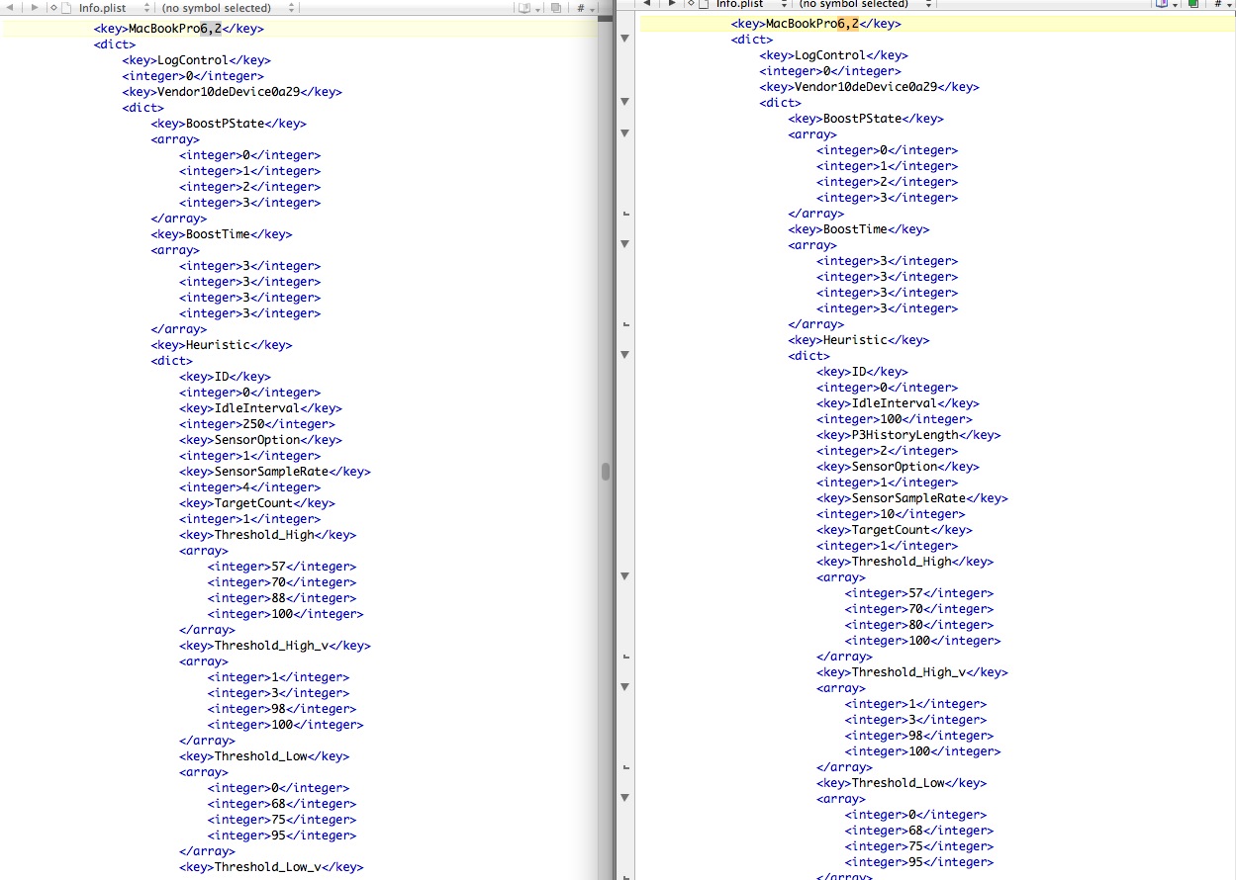Click the right pane green counterpart icon
Screen dimensions: 1236x880
tap(1193, 4)
